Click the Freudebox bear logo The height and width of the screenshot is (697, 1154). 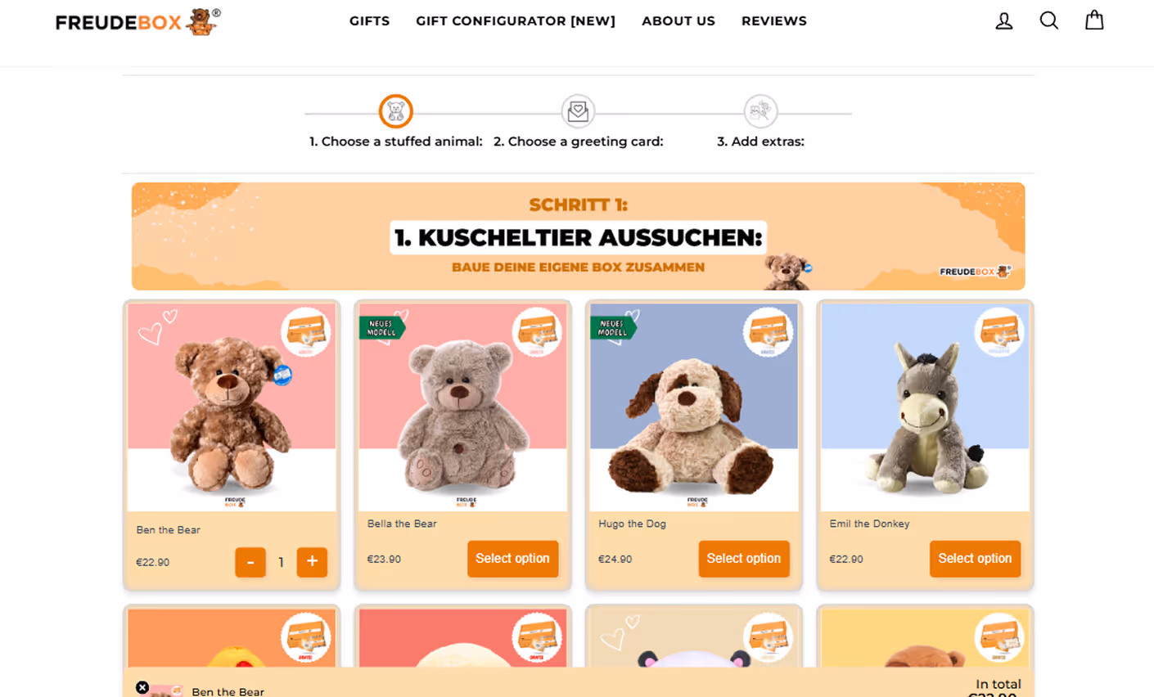[x=138, y=22]
